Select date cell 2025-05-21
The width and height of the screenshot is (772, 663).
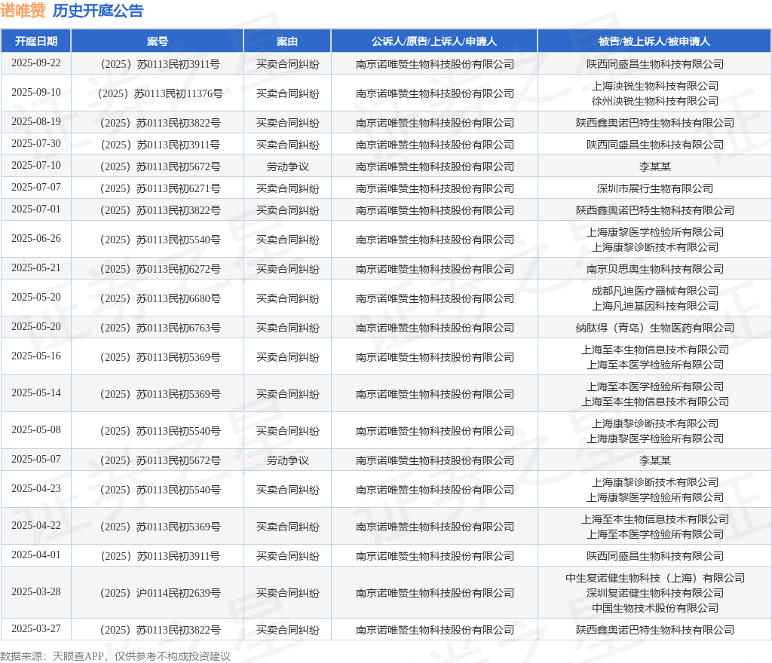36,268
